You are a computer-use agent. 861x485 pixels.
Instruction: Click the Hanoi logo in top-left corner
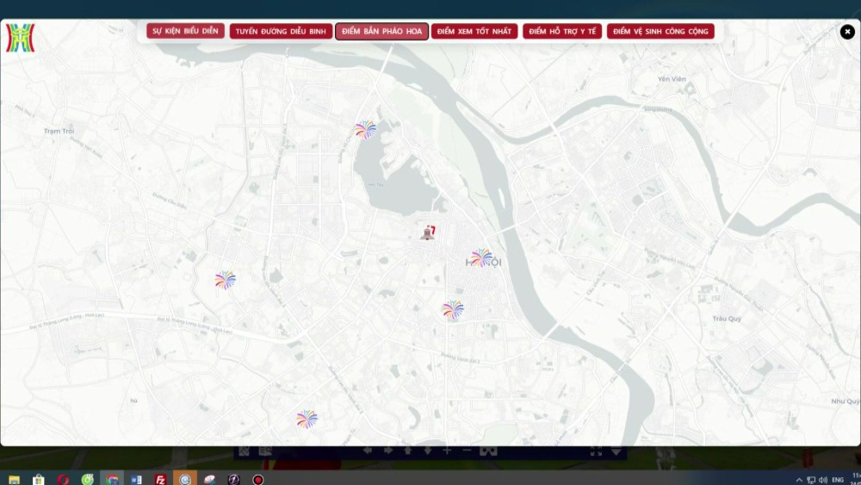[20, 37]
